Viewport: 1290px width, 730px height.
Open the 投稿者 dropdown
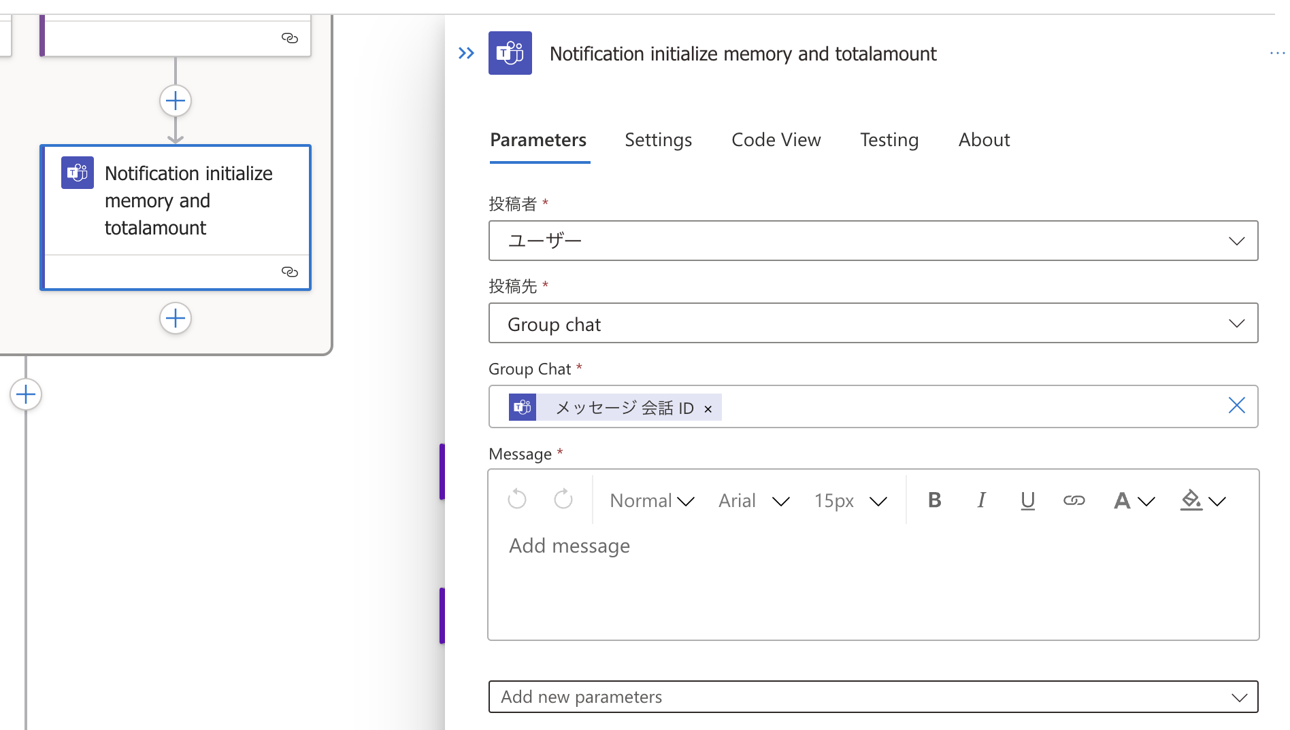1236,241
